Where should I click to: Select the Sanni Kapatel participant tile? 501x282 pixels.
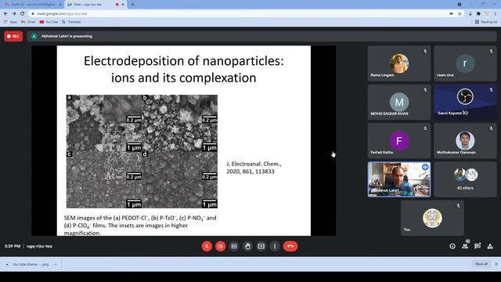point(465,103)
